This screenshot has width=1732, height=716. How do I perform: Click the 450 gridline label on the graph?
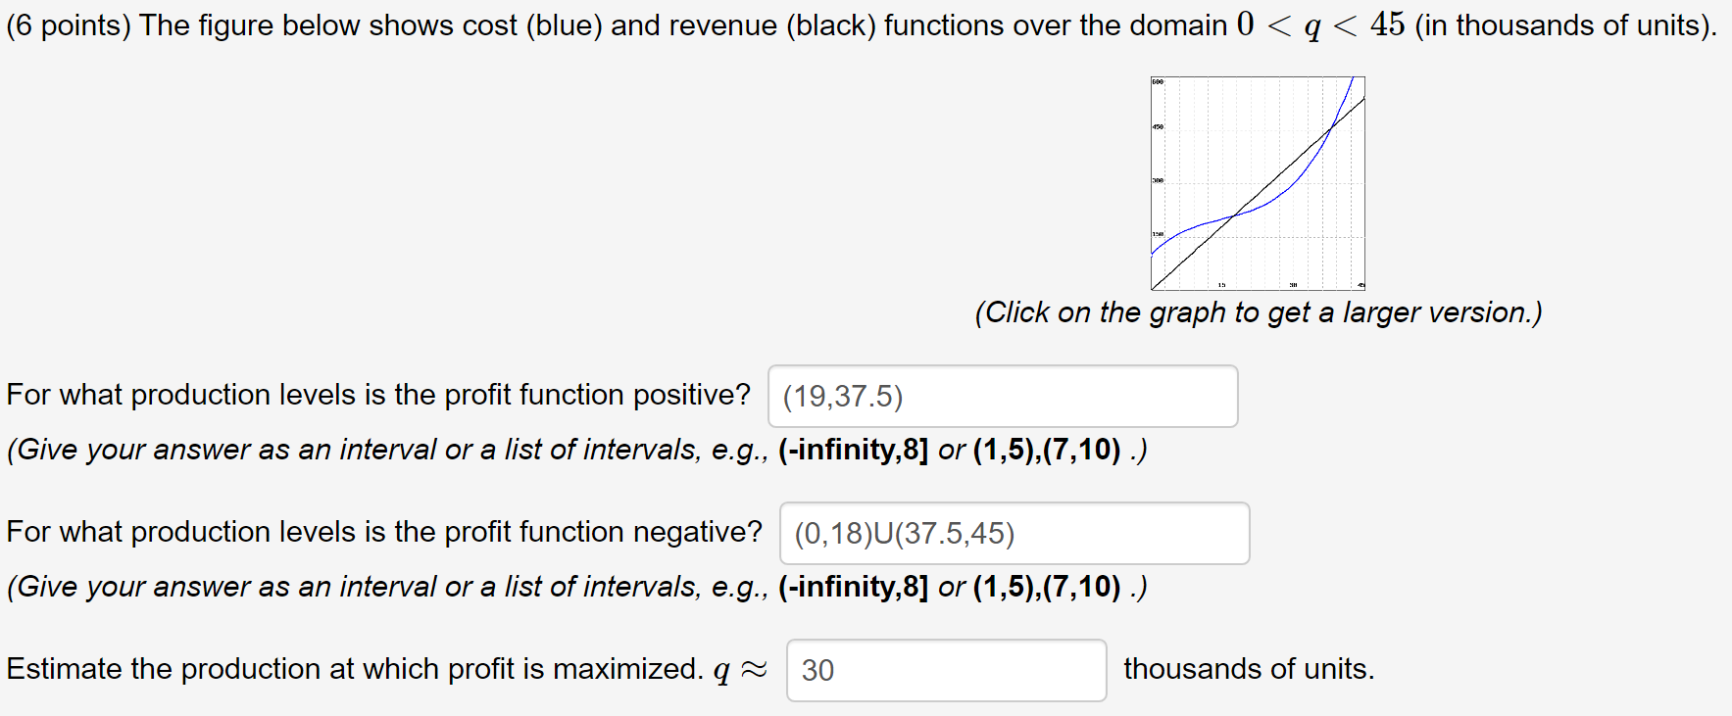click(1158, 126)
